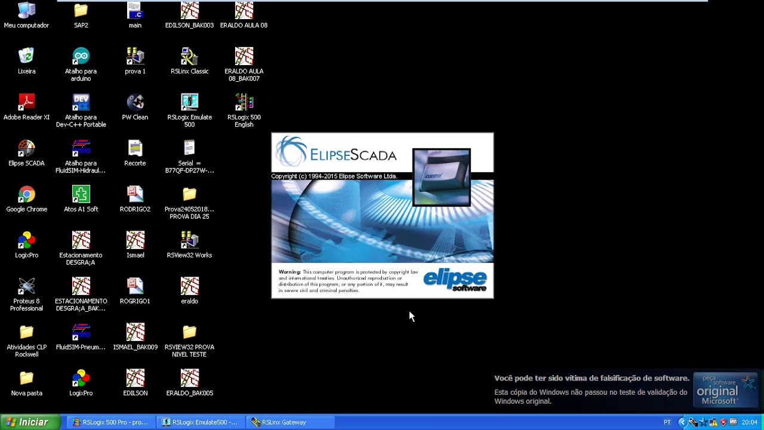This screenshot has height=430, width=764.
Task: Launch PW Clean desktop icon
Action: coord(135,107)
